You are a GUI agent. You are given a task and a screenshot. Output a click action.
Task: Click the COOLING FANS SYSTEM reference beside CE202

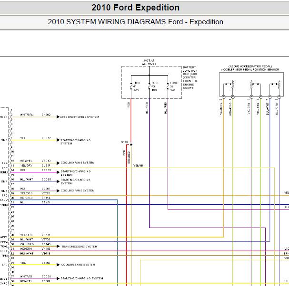pos(78,265)
